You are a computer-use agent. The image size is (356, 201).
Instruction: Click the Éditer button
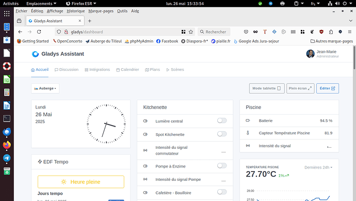point(328,88)
